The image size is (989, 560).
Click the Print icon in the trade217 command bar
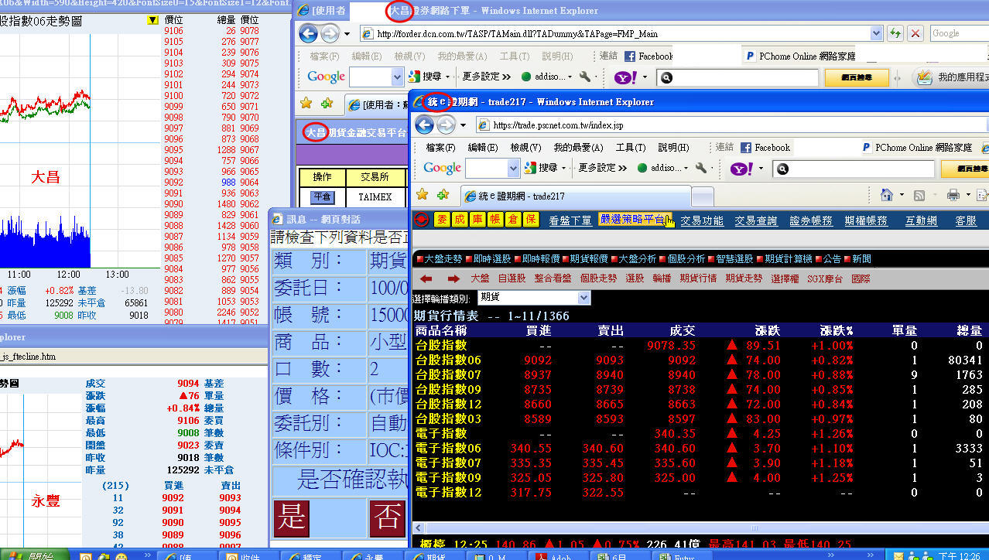[953, 195]
